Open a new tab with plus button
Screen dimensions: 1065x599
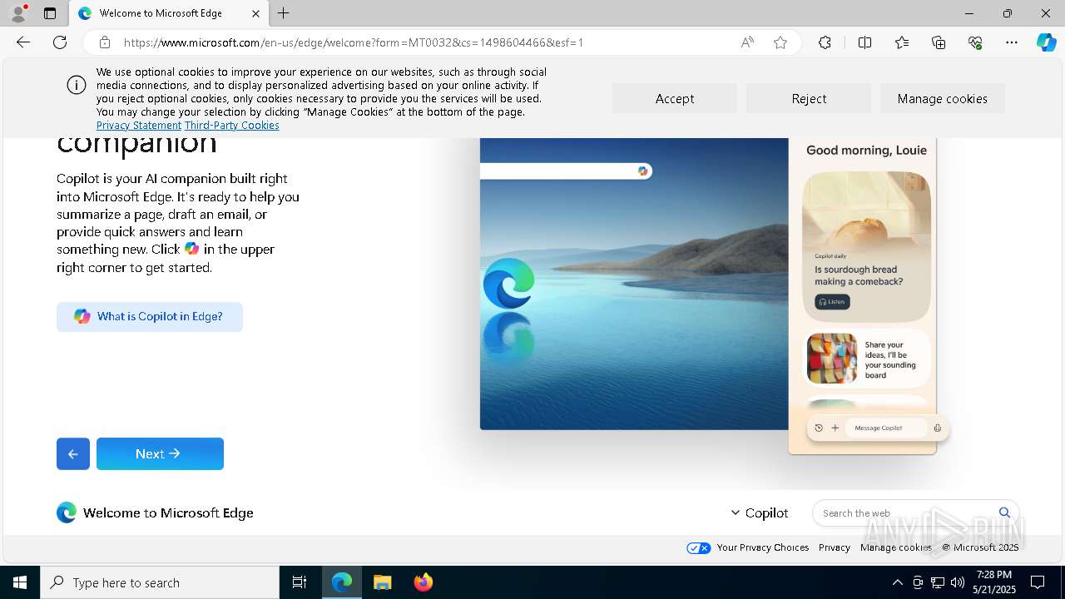(x=284, y=13)
